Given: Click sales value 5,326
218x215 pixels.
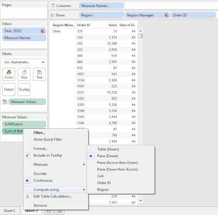Looking at the screenshot, I should (113, 105).
